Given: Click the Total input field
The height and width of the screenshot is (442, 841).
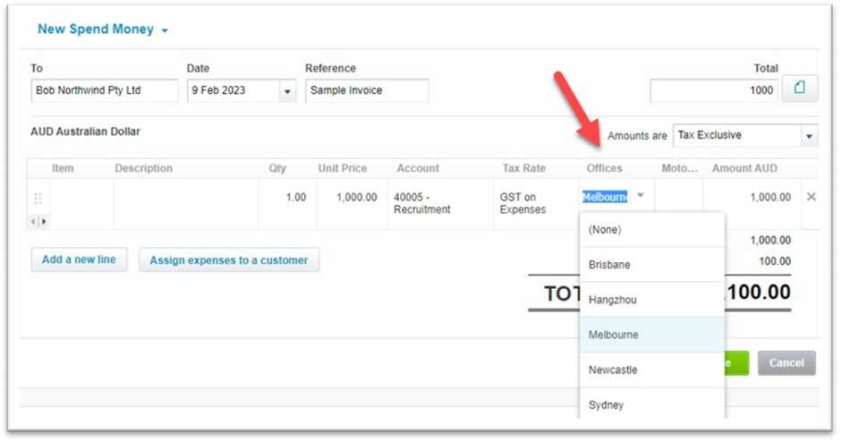Looking at the screenshot, I should pyautogui.click(x=713, y=90).
